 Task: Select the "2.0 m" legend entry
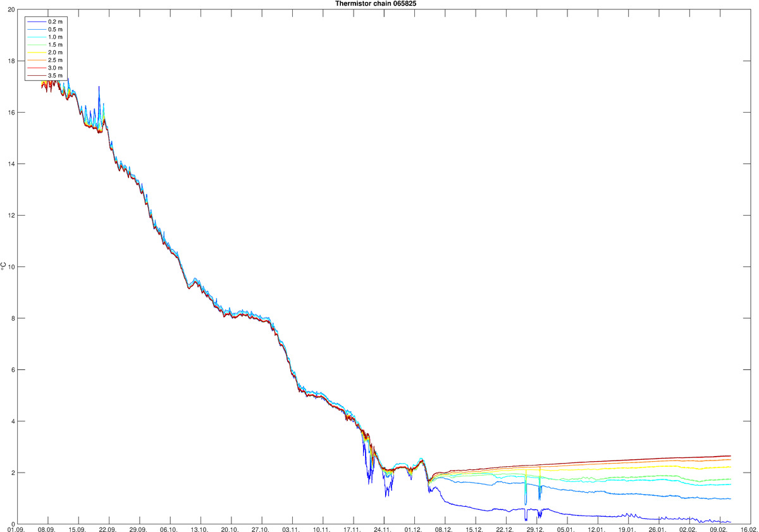[46, 53]
